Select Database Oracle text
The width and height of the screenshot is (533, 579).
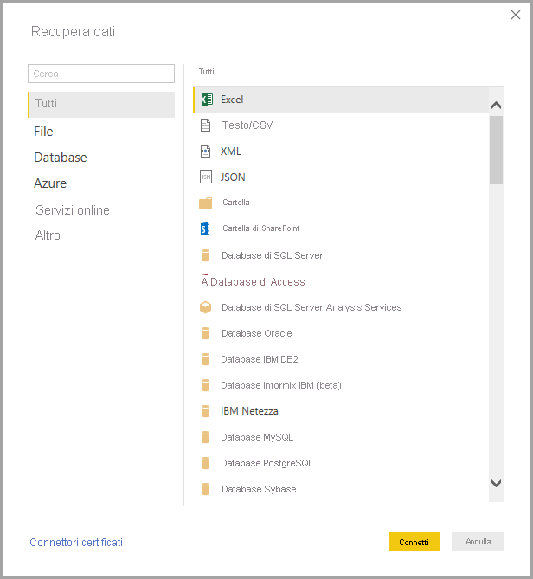point(256,333)
